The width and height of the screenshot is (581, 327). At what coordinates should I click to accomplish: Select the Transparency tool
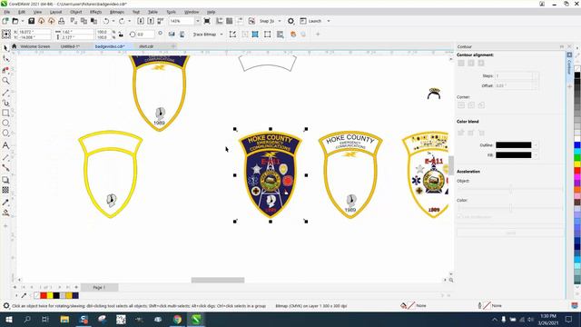(5, 190)
